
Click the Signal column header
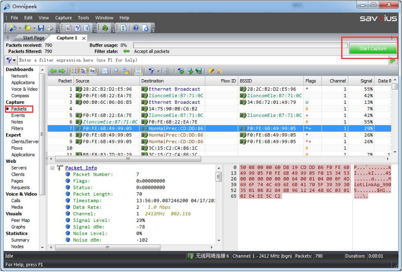click(361, 81)
